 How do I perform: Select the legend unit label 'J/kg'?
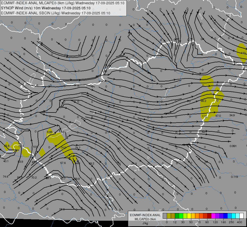pos(145,223)
